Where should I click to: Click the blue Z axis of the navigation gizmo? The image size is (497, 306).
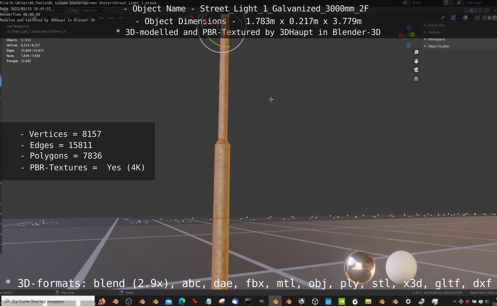[x=408, y=27]
